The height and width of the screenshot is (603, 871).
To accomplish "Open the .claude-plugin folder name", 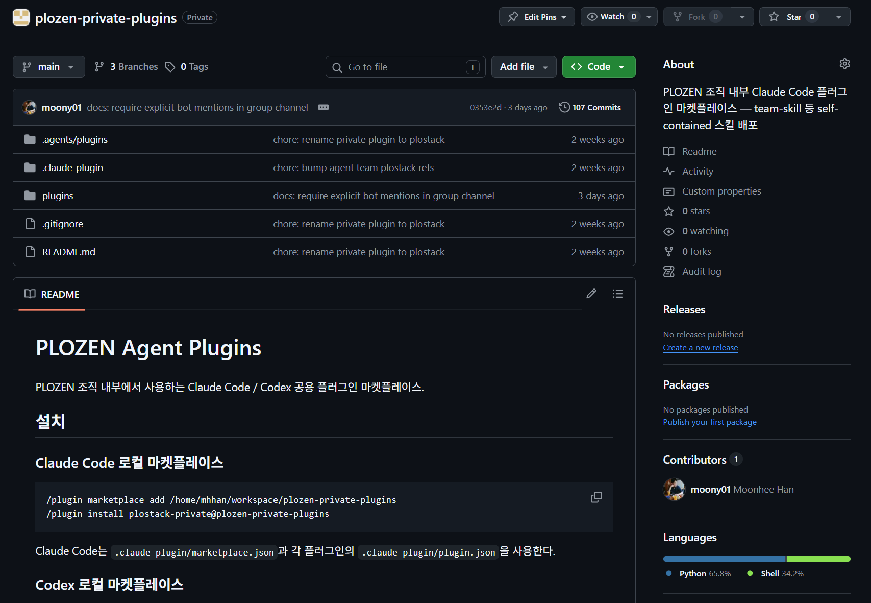I will [x=72, y=167].
